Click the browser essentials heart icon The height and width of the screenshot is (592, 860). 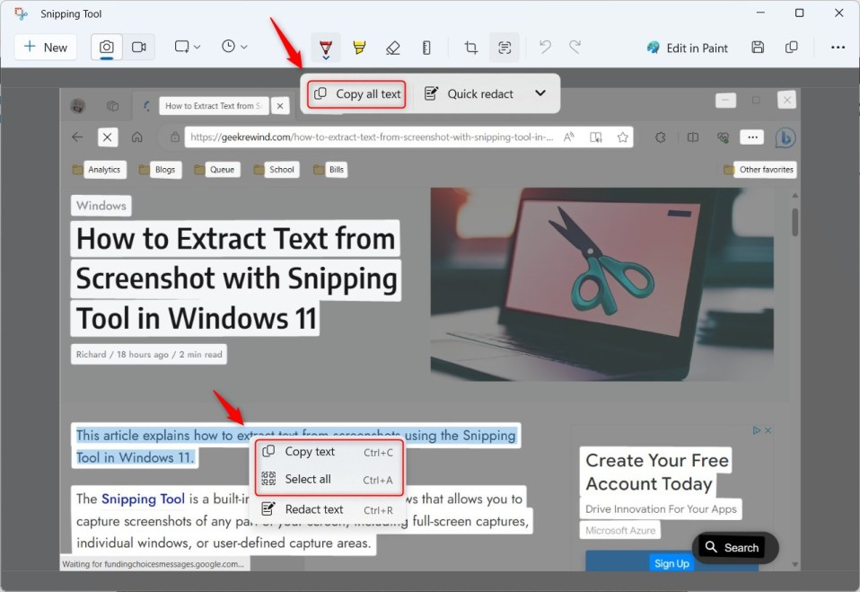(723, 137)
